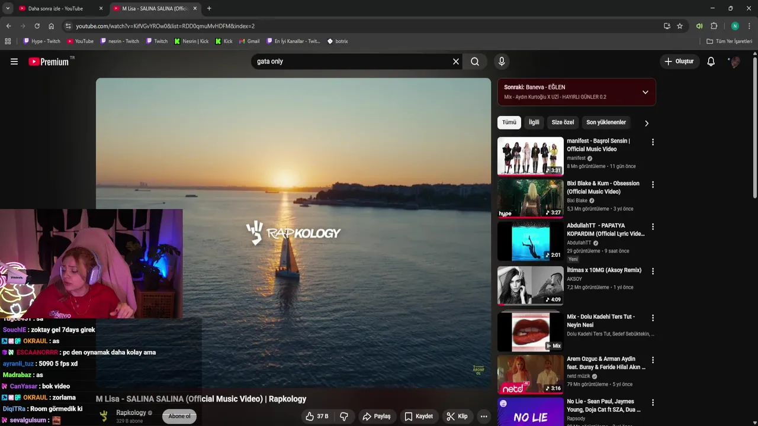Mute tab audio via speaker icon
The height and width of the screenshot is (426, 758).
(699, 26)
